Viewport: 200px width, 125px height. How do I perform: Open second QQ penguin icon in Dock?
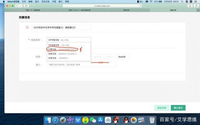pos(126,120)
